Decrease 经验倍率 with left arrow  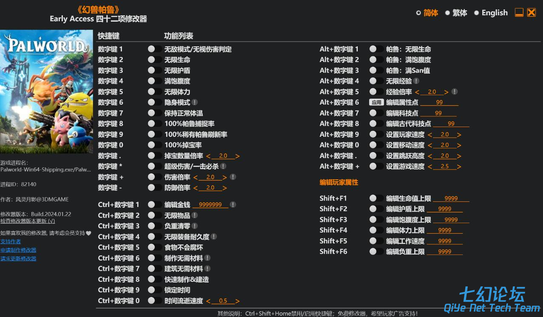click(x=417, y=92)
